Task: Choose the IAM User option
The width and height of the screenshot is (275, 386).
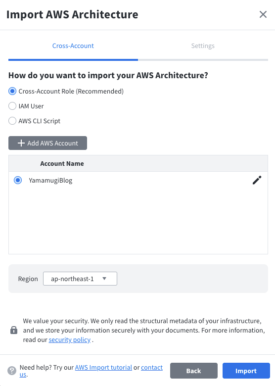Action: pyautogui.click(x=12, y=106)
